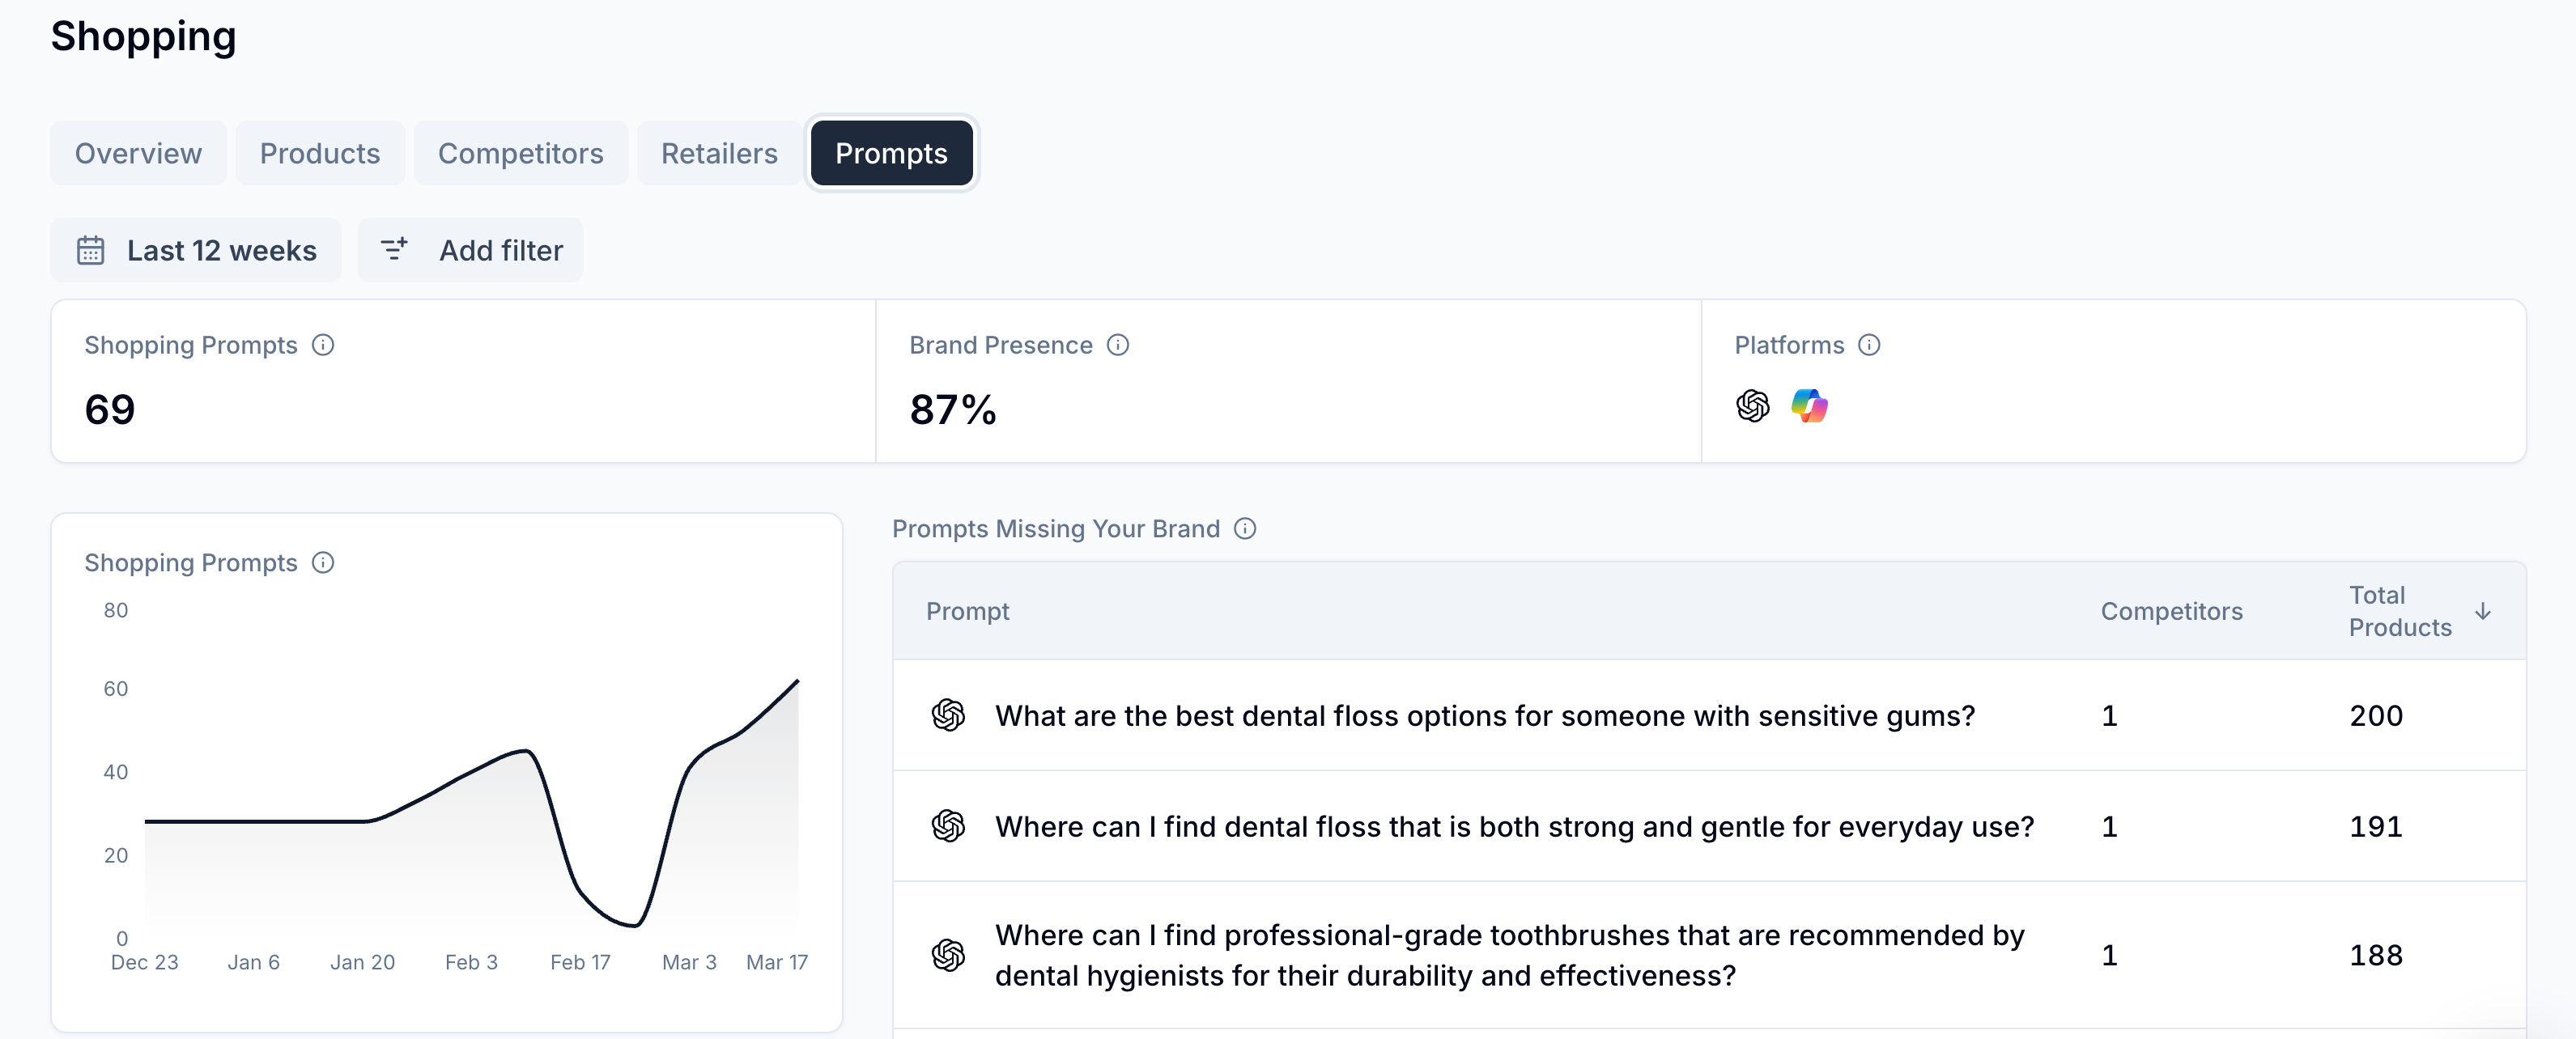
Task: Click info icon beside Prompts Missing Your Brand
Action: point(1245,528)
